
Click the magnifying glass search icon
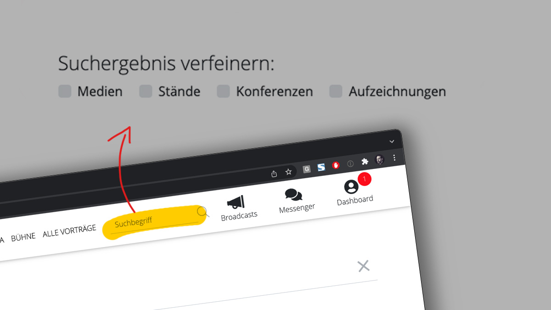coord(203,212)
